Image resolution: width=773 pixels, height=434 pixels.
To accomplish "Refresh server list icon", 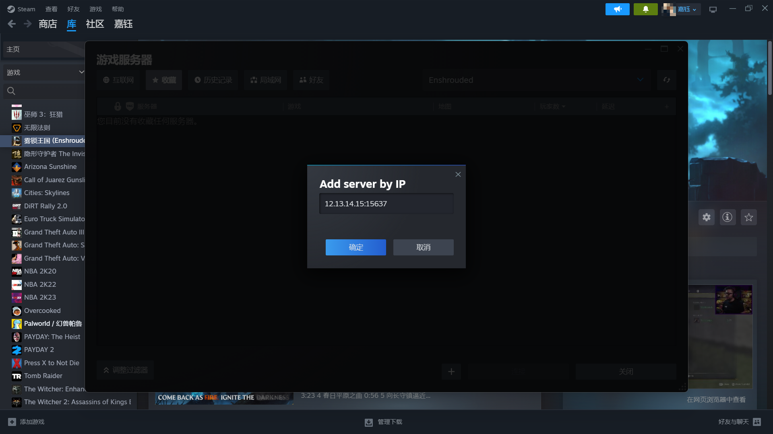I will 667,80.
